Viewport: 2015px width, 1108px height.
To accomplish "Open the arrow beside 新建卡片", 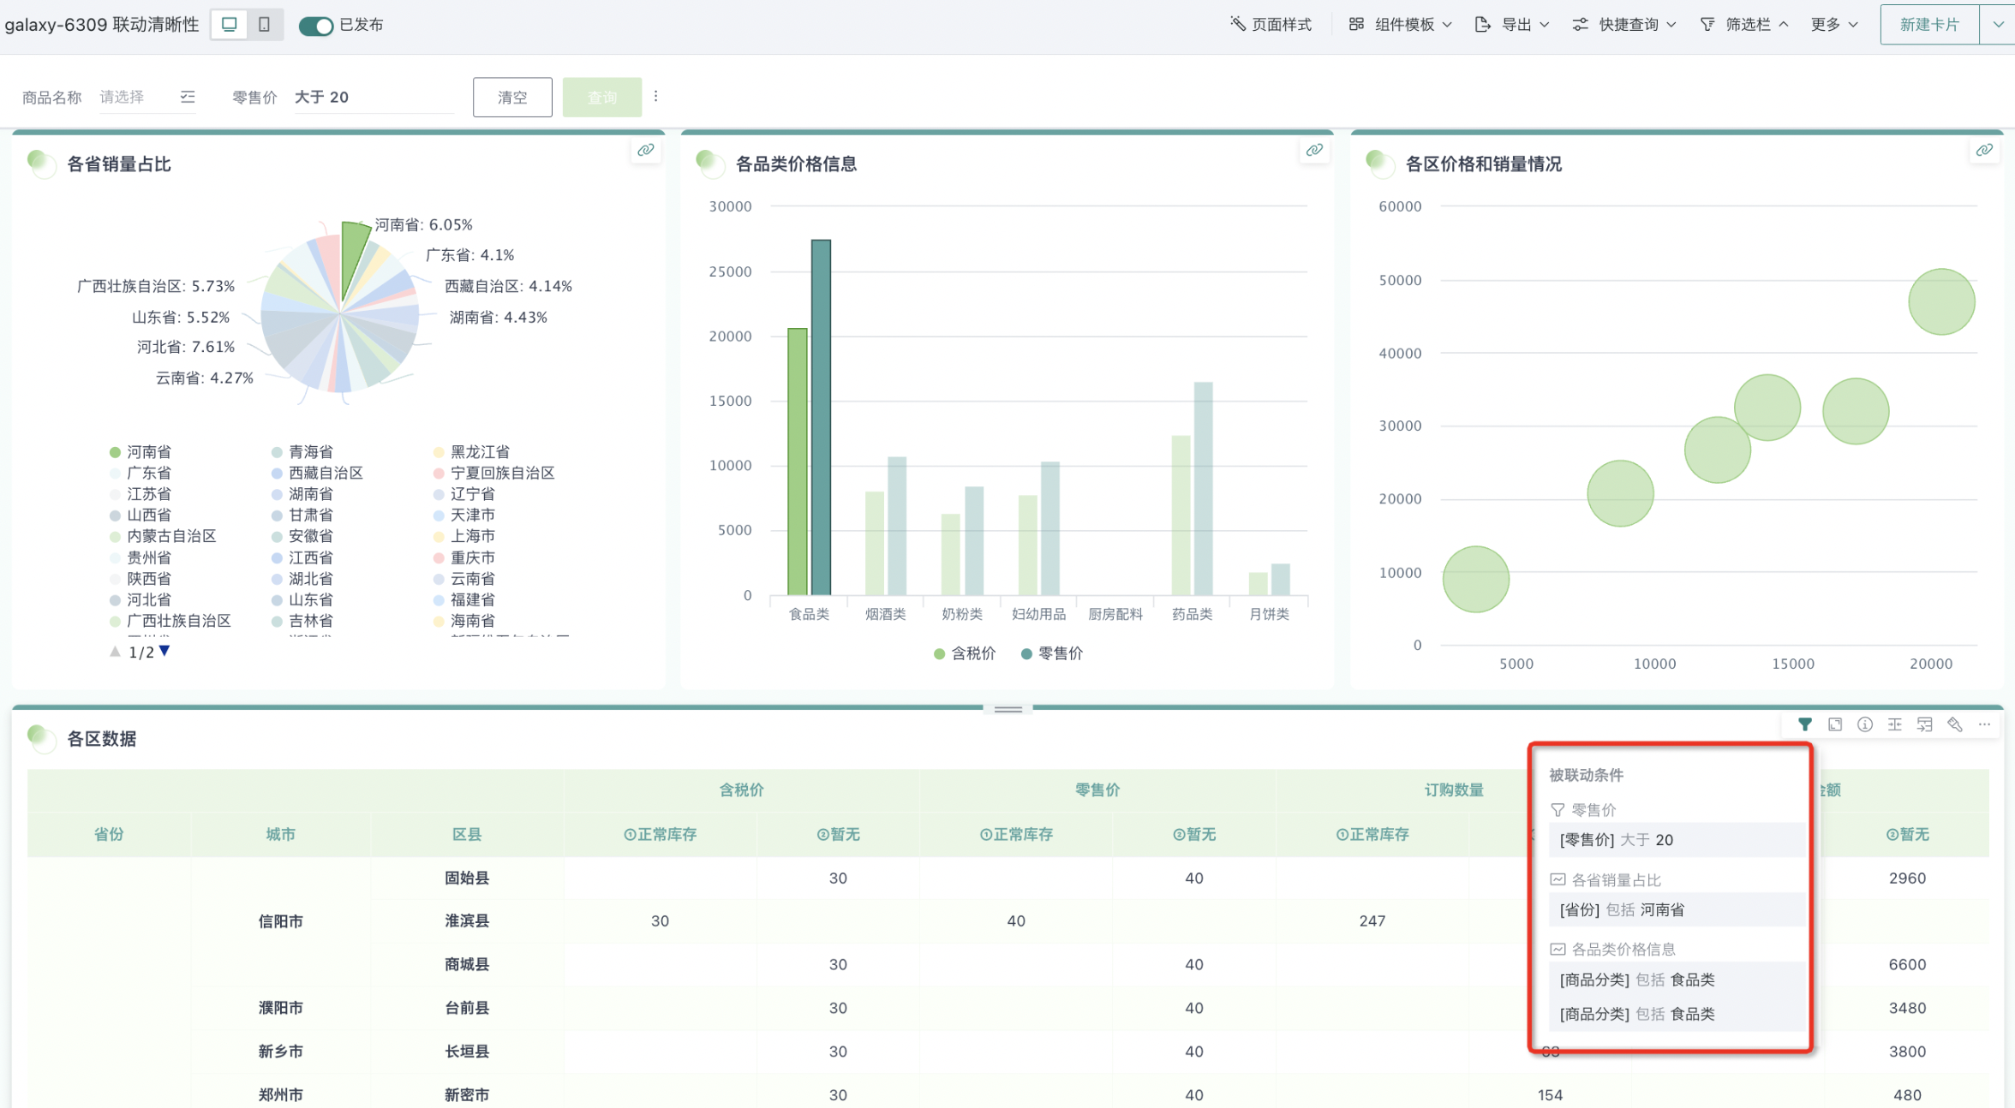I will (1997, 25).
